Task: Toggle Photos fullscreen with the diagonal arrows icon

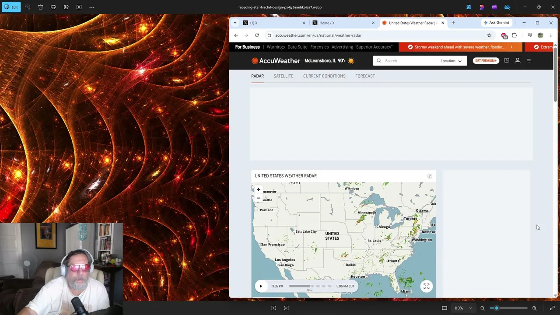Action: click(x=552, y=308)
